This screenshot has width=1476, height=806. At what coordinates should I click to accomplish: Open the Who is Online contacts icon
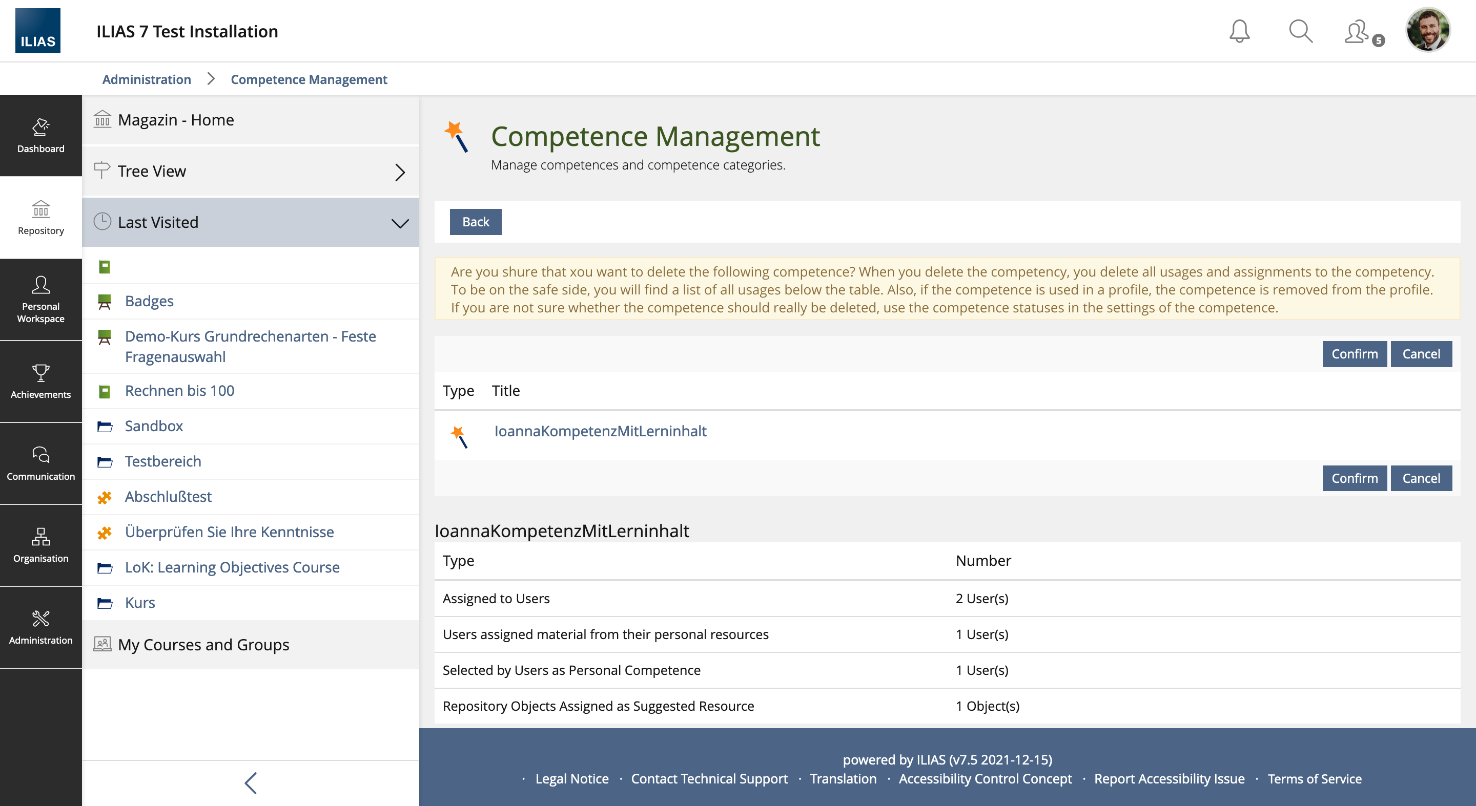[1359, 32]
